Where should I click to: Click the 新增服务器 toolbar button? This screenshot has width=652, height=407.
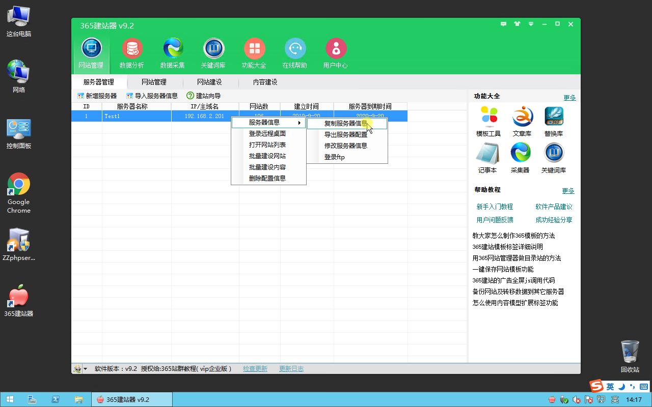pos(97,96)
